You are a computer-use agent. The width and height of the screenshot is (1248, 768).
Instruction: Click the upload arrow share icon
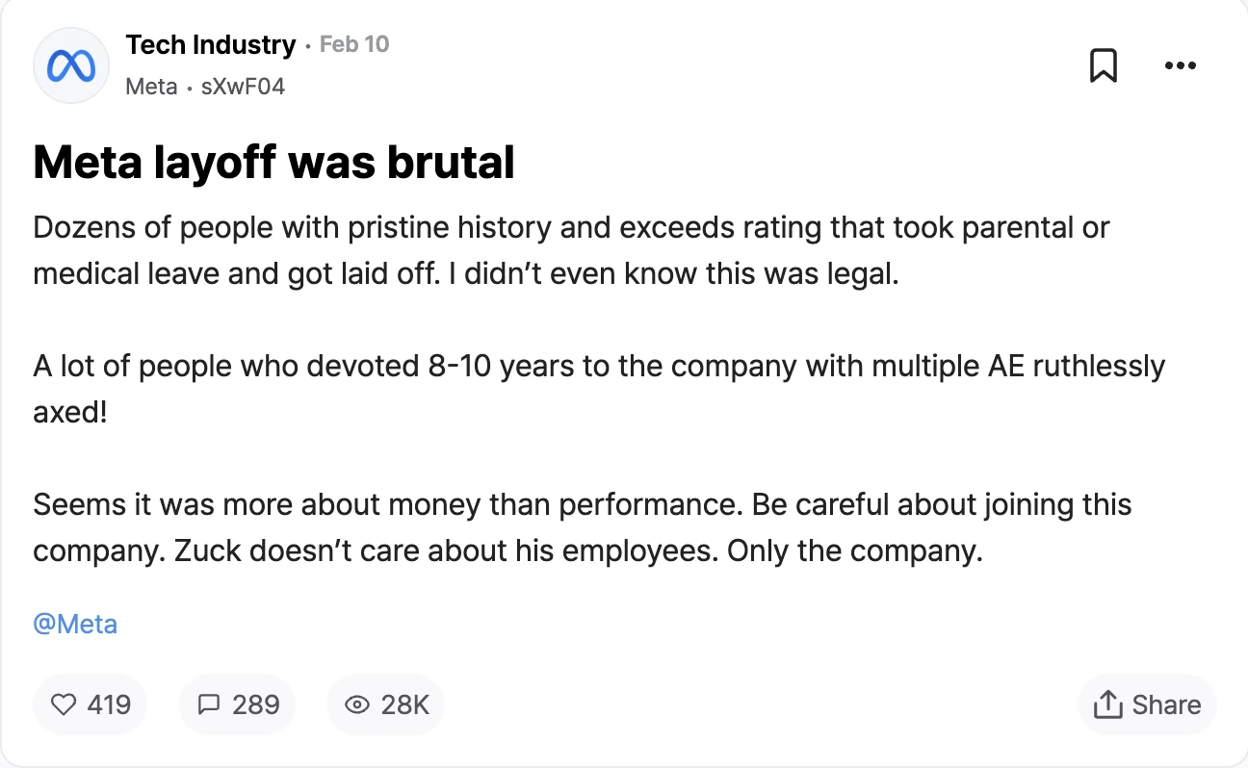1108,704
